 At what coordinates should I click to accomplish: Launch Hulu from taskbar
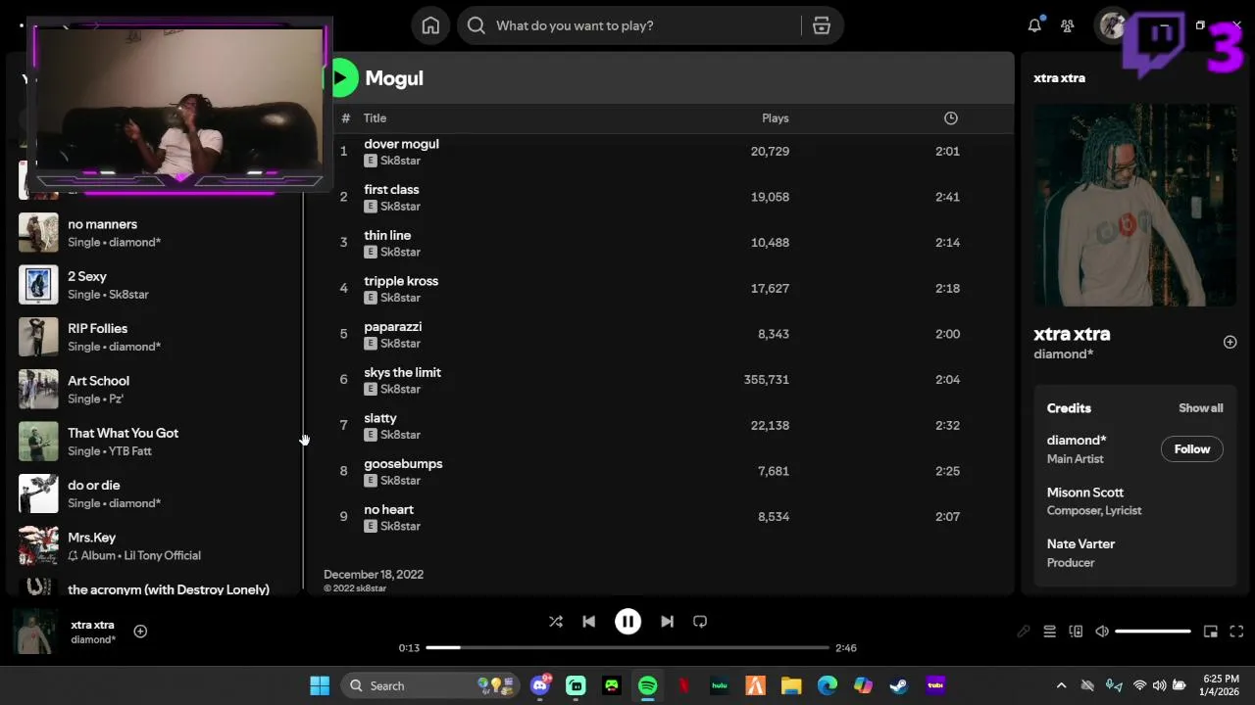(x=719, y=685)
